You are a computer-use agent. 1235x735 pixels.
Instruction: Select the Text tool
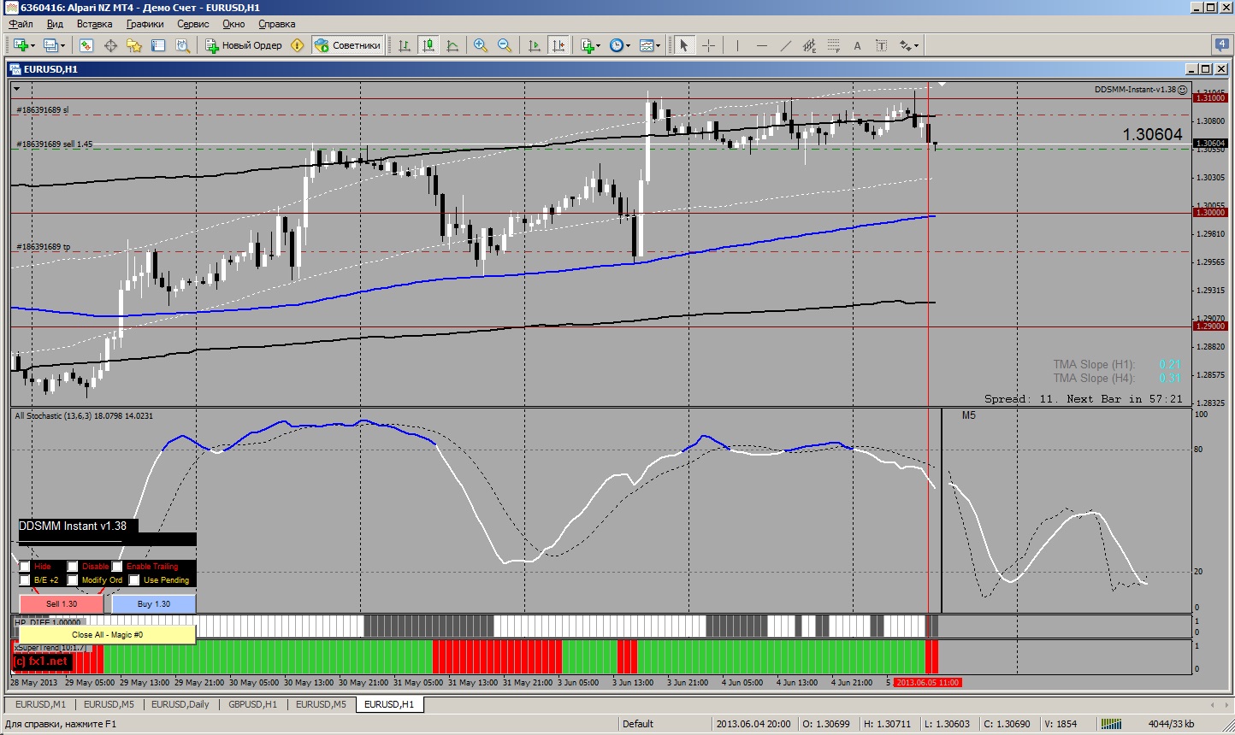(857, 45)
